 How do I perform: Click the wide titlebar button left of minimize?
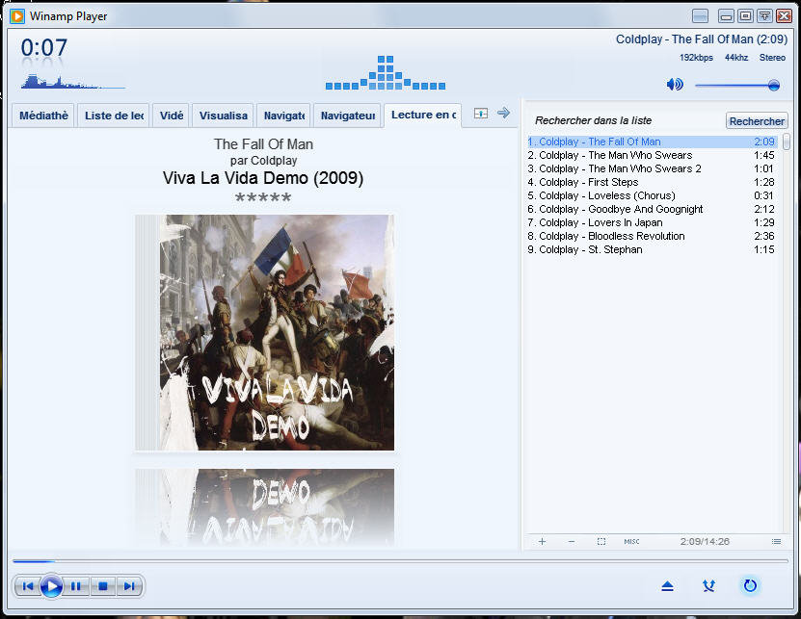pyautogui.click(x=700, y=15)
